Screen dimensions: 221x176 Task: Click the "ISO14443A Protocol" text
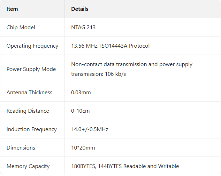click(125, 46)
